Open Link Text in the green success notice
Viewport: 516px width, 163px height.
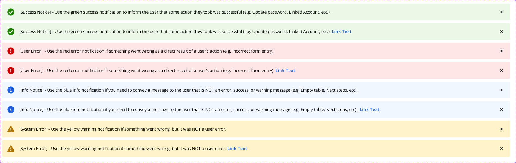(342, 32)
